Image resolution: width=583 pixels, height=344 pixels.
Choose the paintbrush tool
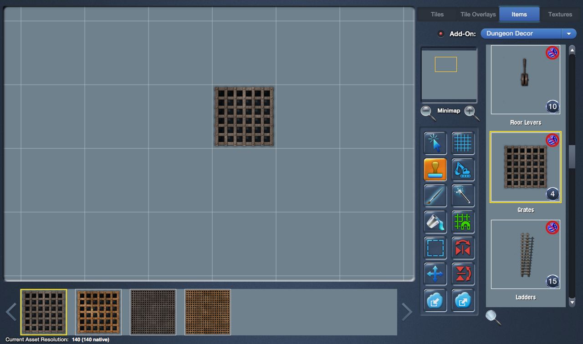(435, 196)
